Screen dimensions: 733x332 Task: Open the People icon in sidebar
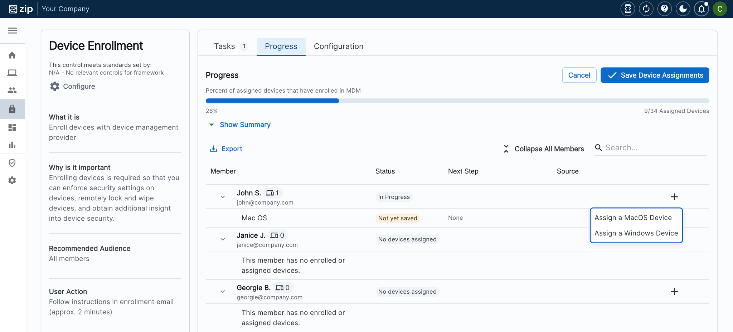12,90
